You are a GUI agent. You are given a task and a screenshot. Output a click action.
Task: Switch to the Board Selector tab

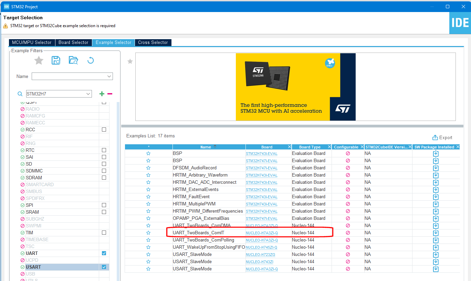point(73,42)
